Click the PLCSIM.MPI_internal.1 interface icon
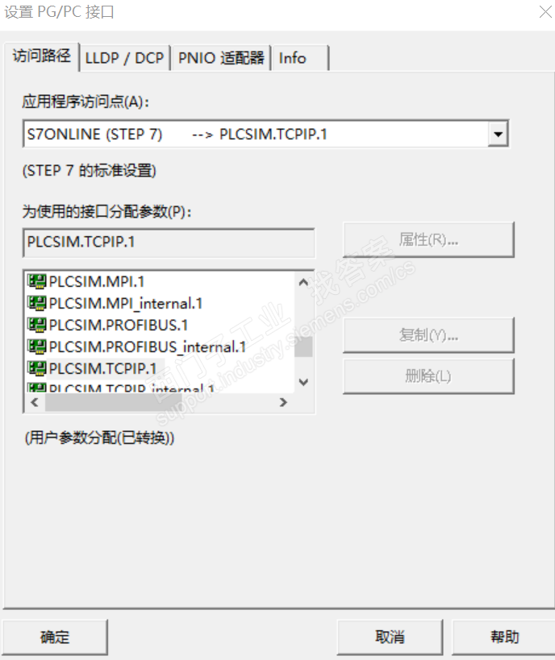This screenshot has width=555, height=660. pyautogui.click(x=37, y=304)
